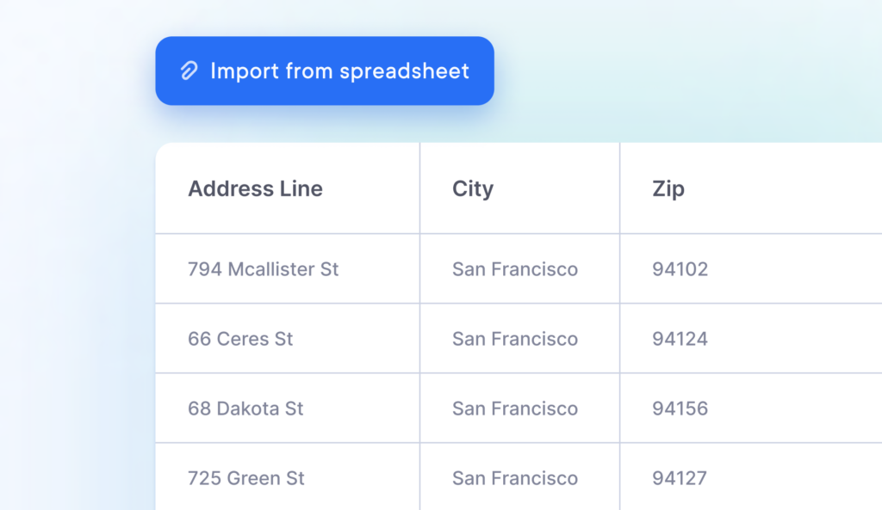Screen dimensions: 882x510
Task: Click the divider between City and Zip headers
Action: point(620,188)
